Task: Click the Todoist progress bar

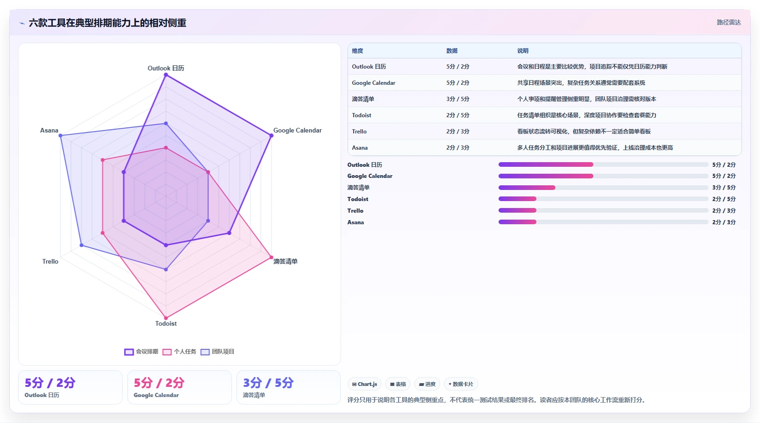Action: click(603, 199)
